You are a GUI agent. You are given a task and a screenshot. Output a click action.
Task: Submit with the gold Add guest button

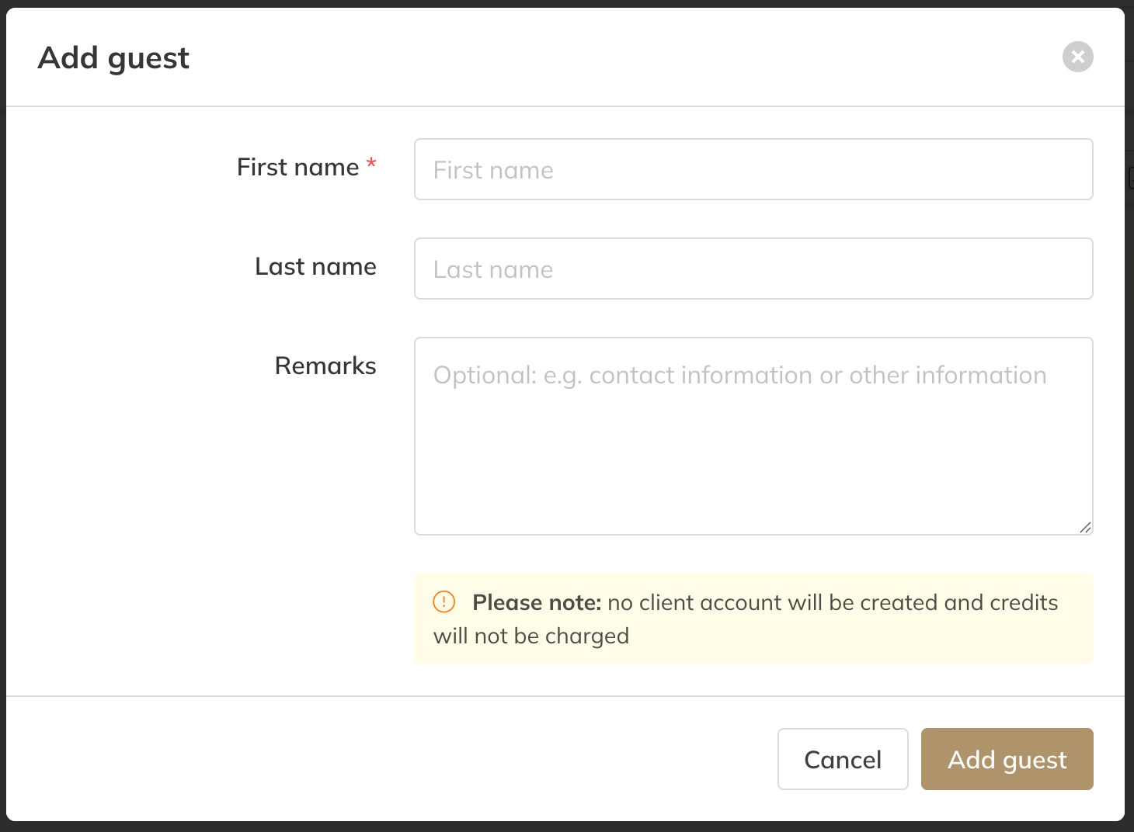pos(1007,759)
